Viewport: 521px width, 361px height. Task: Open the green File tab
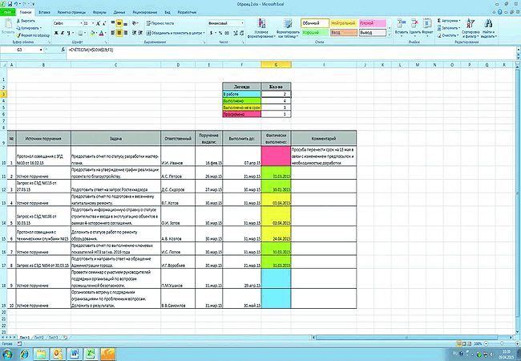click(x=8, y=12)
